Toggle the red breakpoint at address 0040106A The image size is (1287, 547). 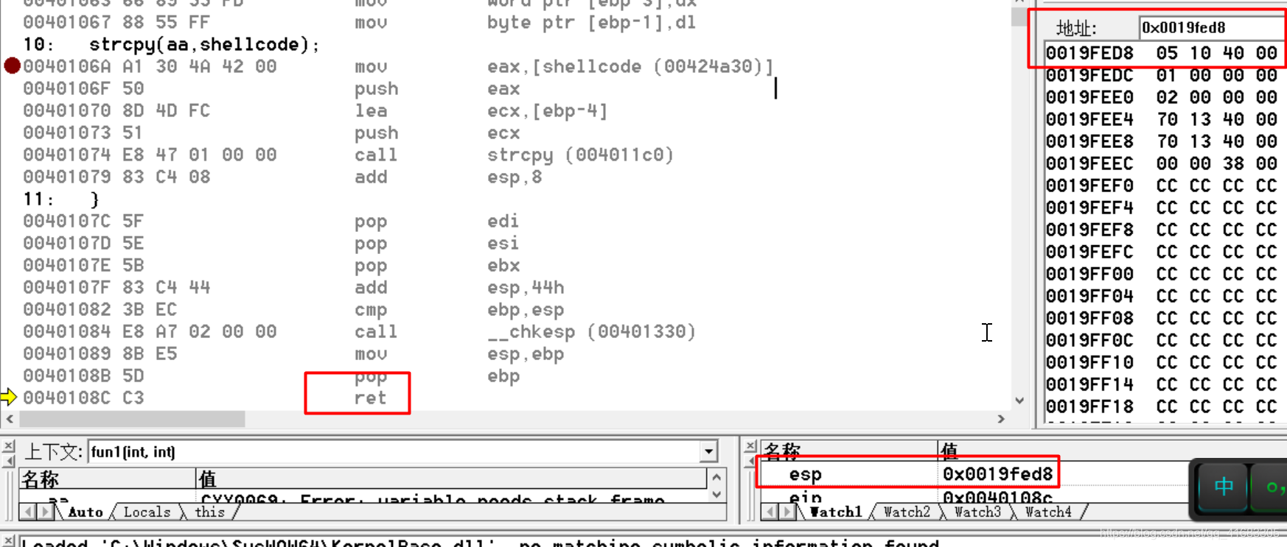coord(12,66)
